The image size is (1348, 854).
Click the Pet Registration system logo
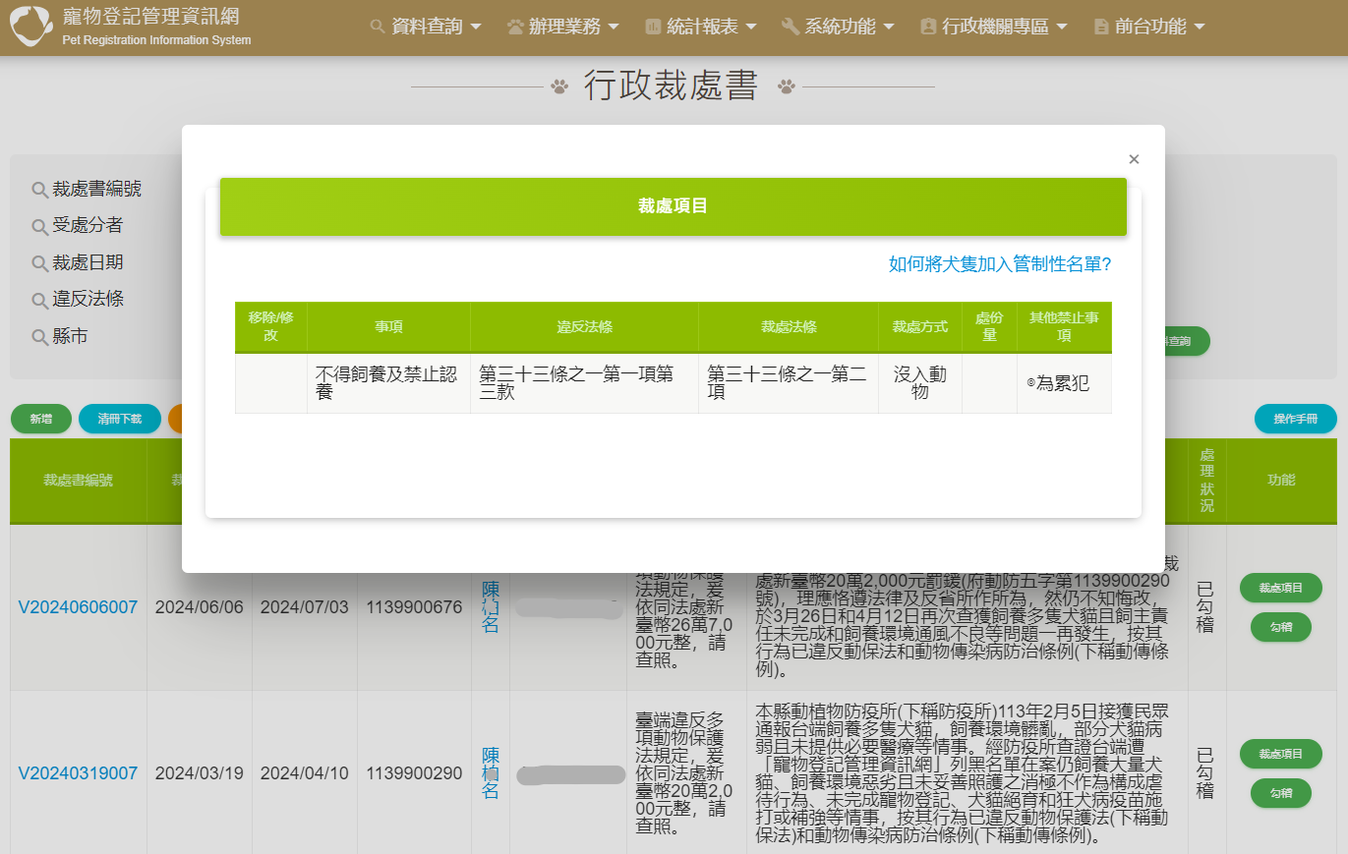click(x=31, y=28)
